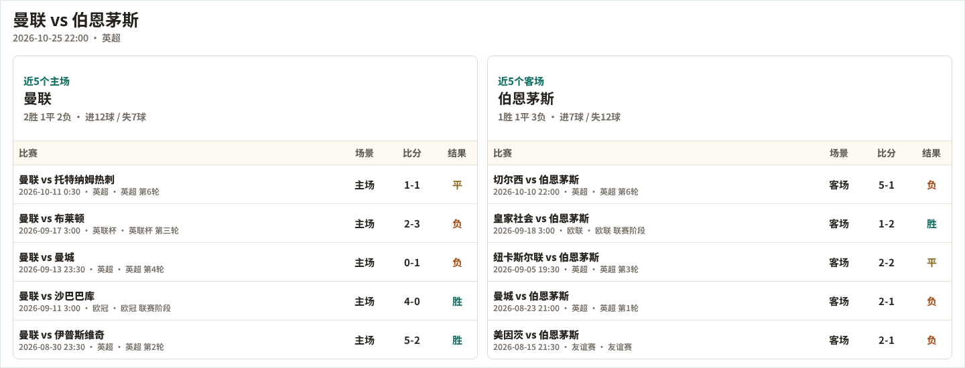The image size is (965, 368).
Task: Click the page title 曼联 vs 伯恩茅斯
Action: (76, 20)
